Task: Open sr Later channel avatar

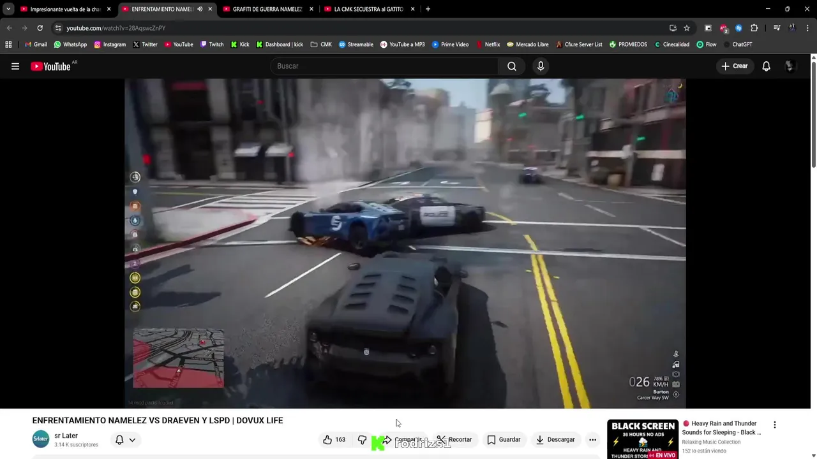Action: click(40, 439)
